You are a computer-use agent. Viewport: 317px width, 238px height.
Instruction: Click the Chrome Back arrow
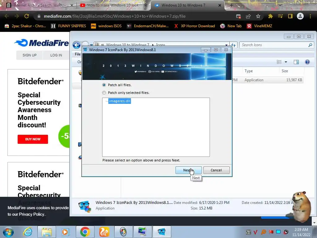(7, 16)
